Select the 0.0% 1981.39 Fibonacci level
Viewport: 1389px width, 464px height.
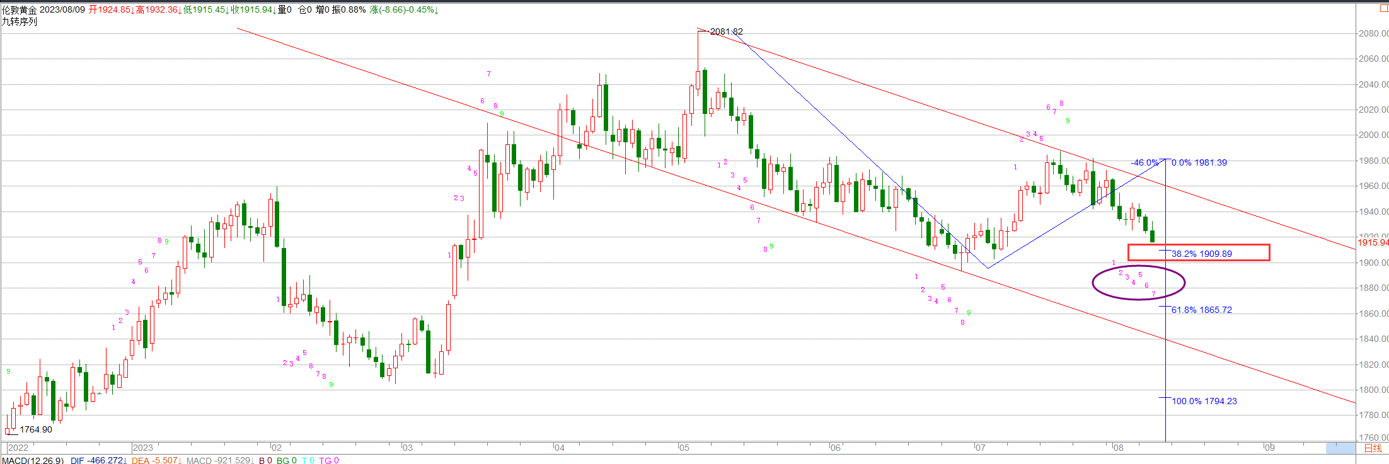1199,162
